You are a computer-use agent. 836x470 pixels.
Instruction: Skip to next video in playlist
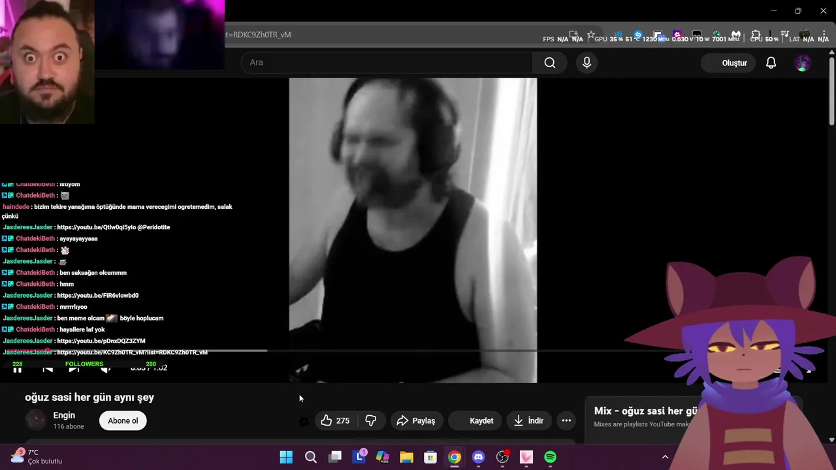click(74, 369)
